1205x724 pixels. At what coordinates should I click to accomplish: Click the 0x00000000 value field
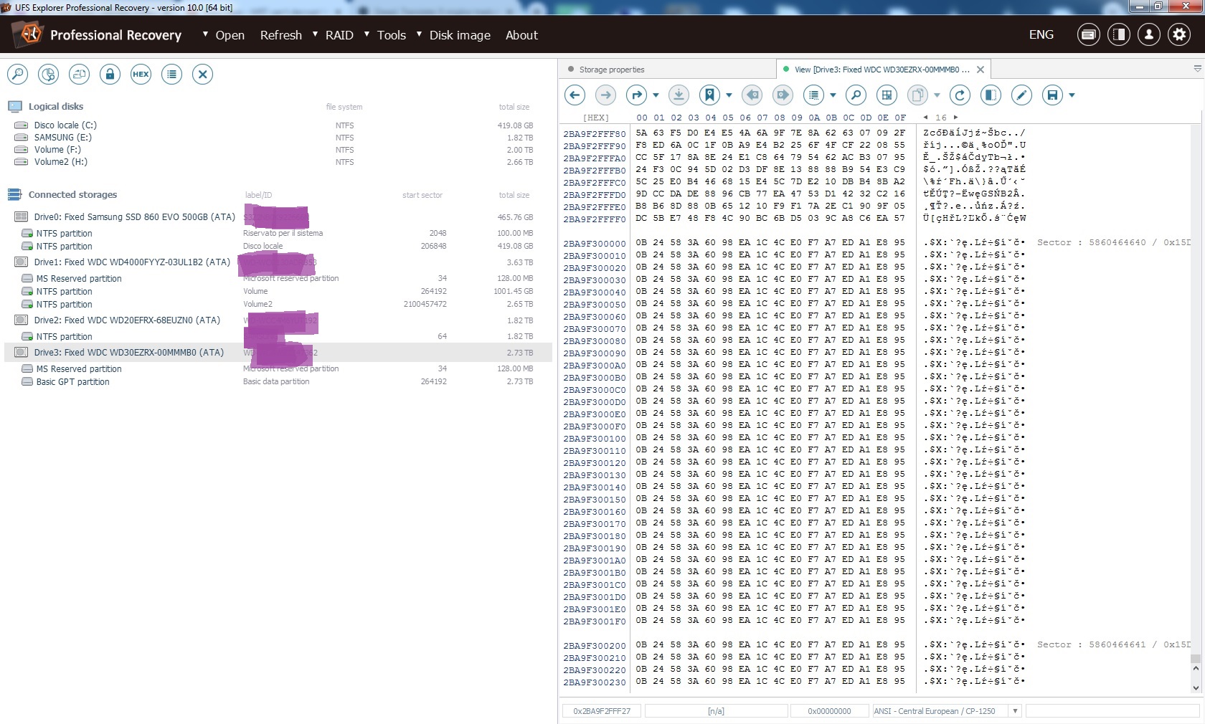coord(829,711)
